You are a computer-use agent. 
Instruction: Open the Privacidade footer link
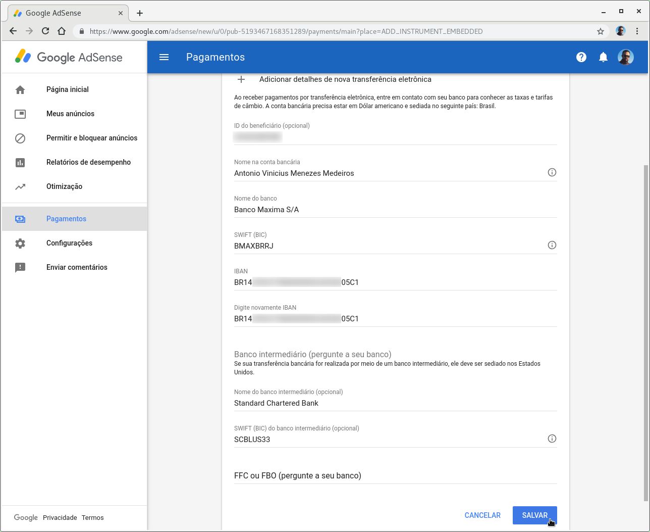60,517
